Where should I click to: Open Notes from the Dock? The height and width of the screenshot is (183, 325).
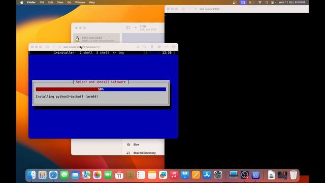coord(152,175)
